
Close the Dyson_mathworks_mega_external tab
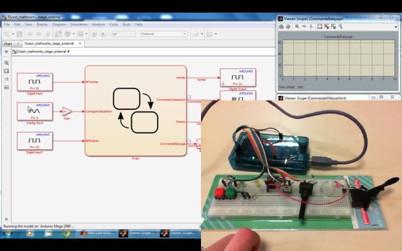point(80,43)
